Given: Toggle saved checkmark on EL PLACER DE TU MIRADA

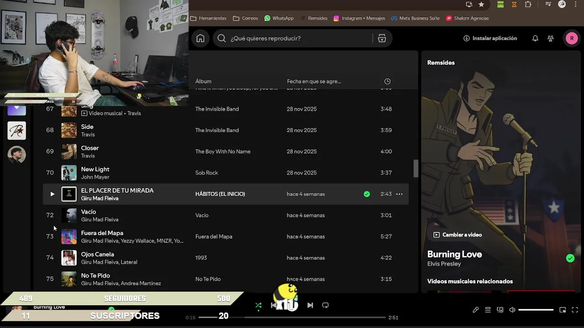Looking at the screenshot, I should (x=367, y=194).
